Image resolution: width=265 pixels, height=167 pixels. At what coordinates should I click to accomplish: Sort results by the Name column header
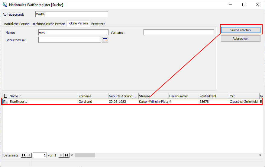click(44, 96)
